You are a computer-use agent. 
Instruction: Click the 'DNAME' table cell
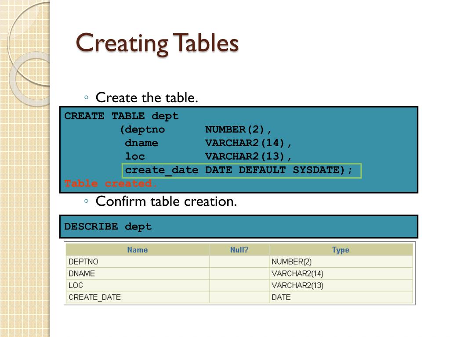[x=138, y=274]
